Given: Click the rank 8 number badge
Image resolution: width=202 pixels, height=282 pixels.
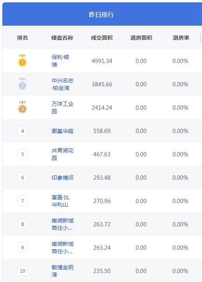Looking at the screenshot, I should [x=23, y=224].
